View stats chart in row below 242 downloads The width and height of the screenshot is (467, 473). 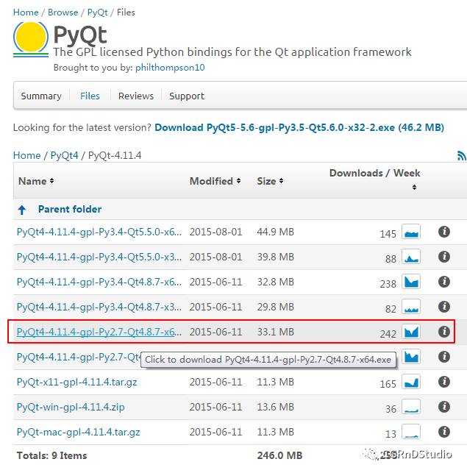(411, 357)
